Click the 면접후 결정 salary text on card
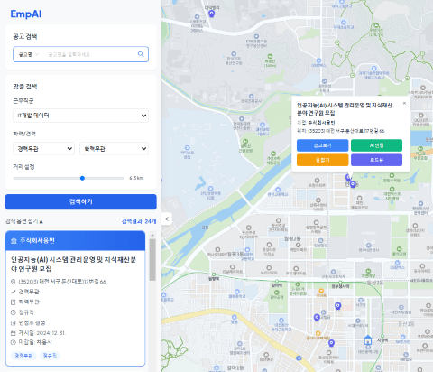Image resolution: width=433 pixels, height=372 pixels. pyautogui.click(x=32, y=323)
